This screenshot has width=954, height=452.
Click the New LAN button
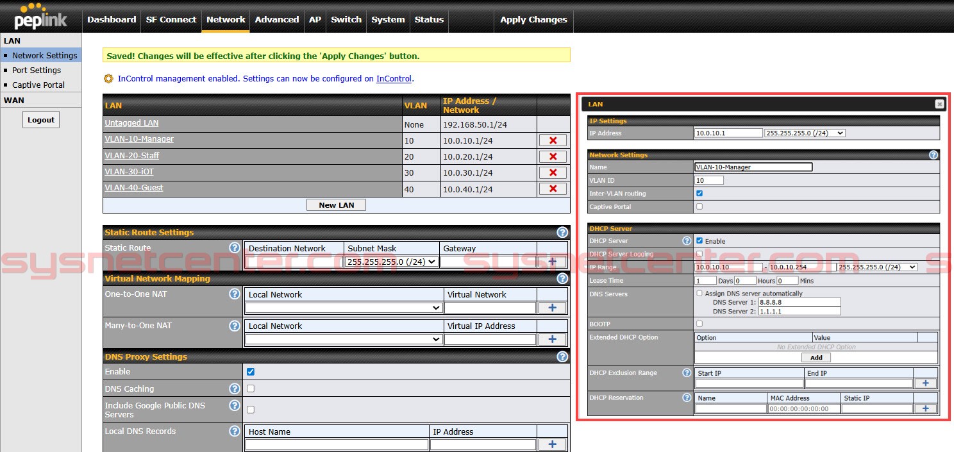pos(337,205)
